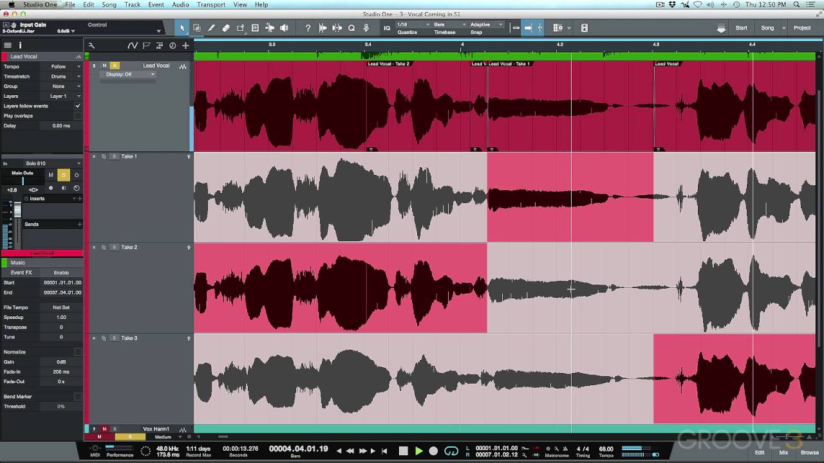Show automation with the curve icon

pos(133,46)
